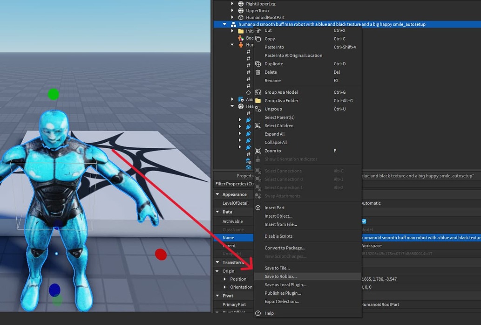Click the Copy icon in the context menu
This screenshot has height=325, width=481.
pyautogui.click(x=257, y=39)
